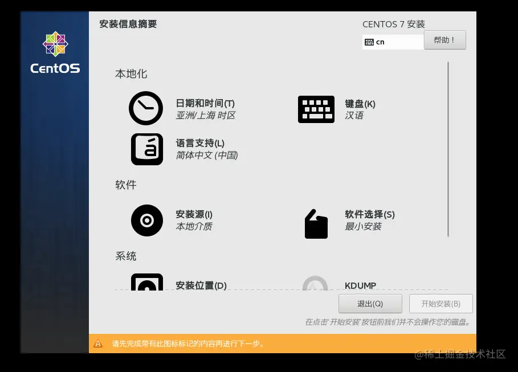Open 软件选择(S) settings
The width and height of the screenshot is (518, 372).
[370, 214]
